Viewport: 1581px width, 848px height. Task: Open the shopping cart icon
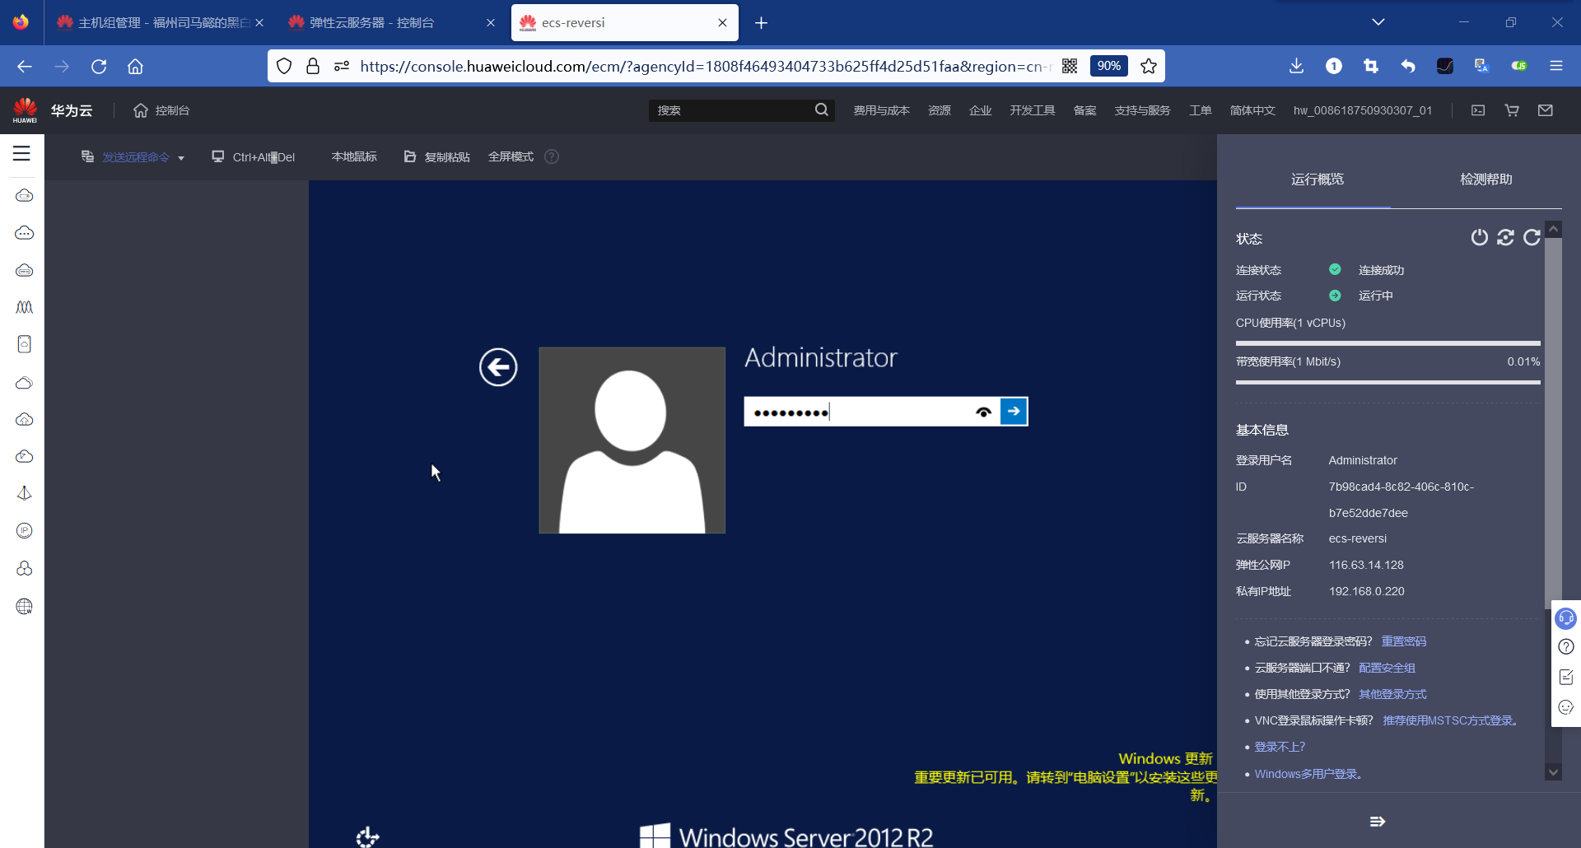point(1512,110)
